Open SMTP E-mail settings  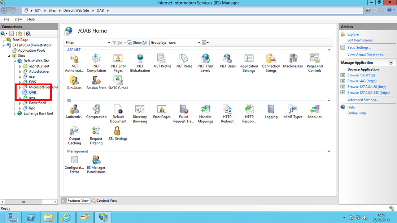pyautogui.click(x=118, y=83)
